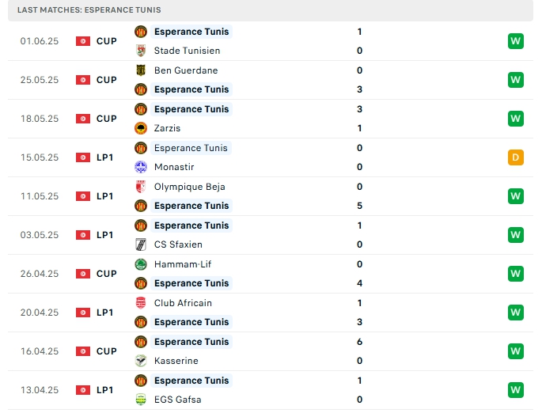Click the Tunisia flag on 01.06.25 row
The width and height of the screenshot is (542, 413).
pyautogui.click(x=83, y=41)
